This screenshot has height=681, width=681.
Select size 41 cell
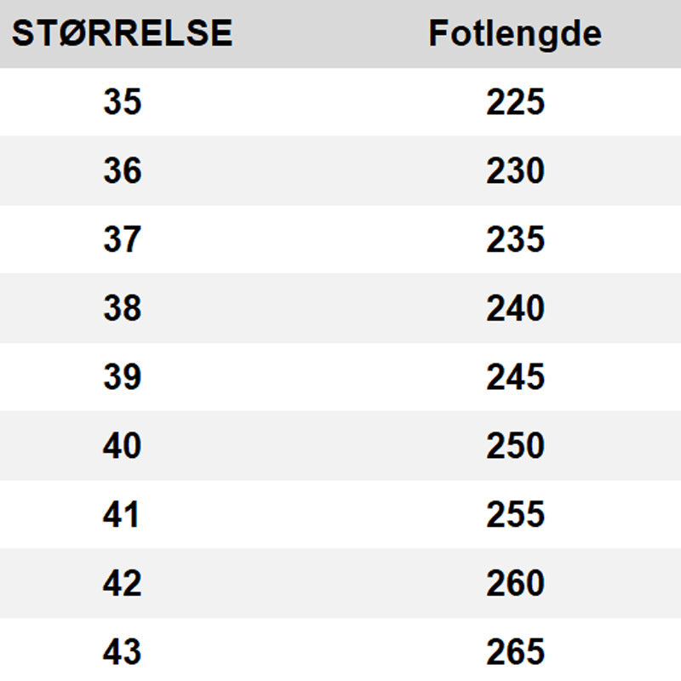pos(122,515)
